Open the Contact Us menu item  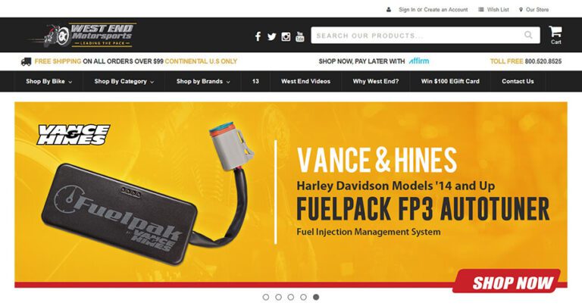coord(518,81)
